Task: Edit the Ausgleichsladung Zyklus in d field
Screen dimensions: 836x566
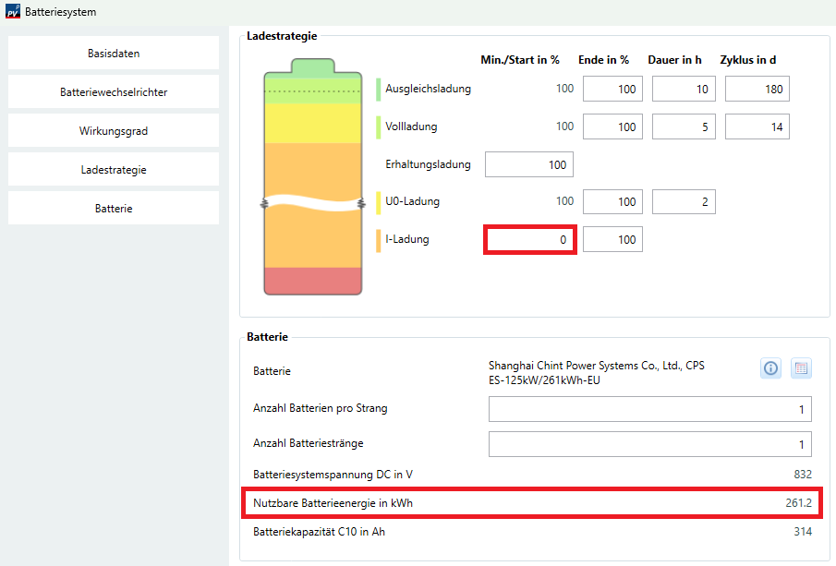Action: 757,90
